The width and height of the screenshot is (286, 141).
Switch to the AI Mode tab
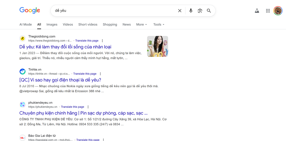click(25, 25)
